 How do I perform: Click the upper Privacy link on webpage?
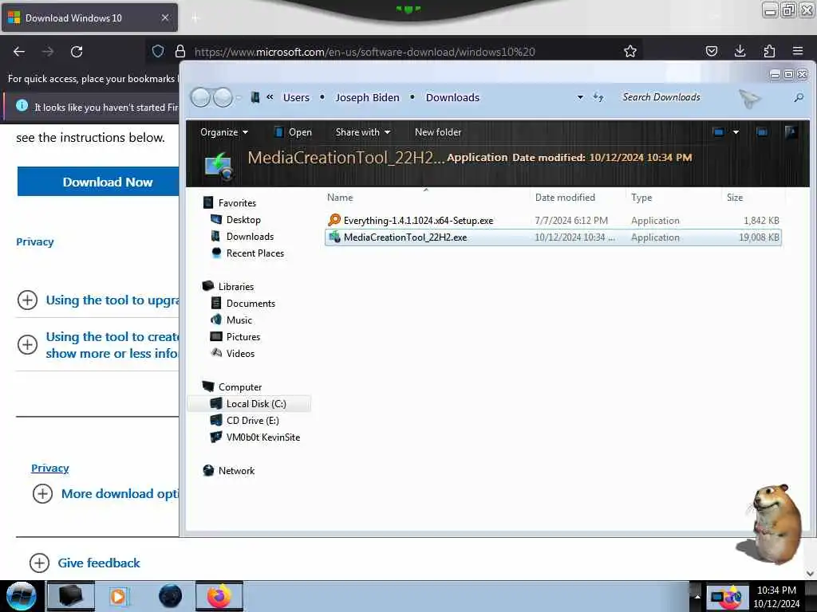[x=35, y=241]
